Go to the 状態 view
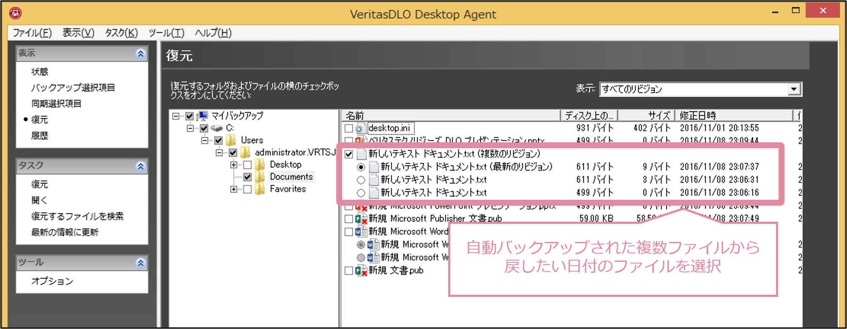 40,72
